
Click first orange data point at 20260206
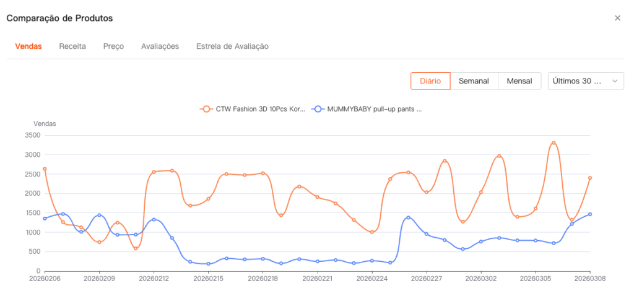tap(45, 169)
